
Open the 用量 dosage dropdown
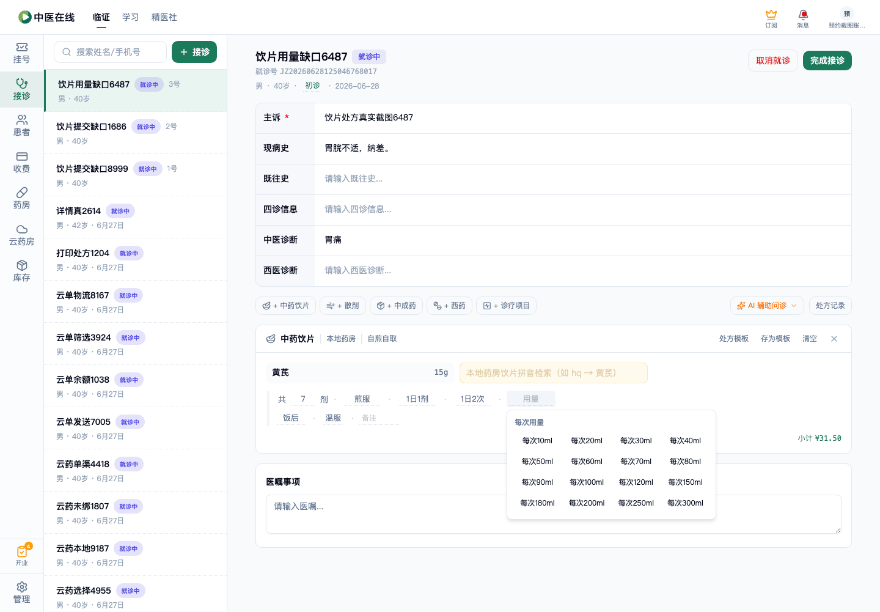531,399
